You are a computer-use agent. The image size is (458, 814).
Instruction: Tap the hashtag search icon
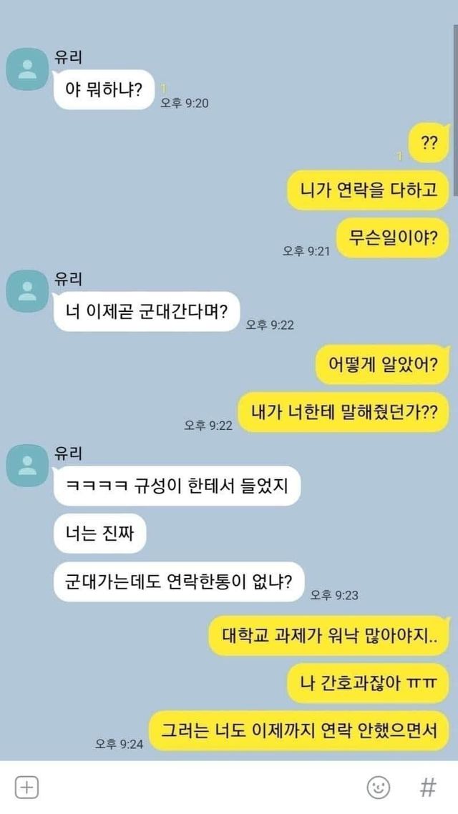[x=428, y=788]
